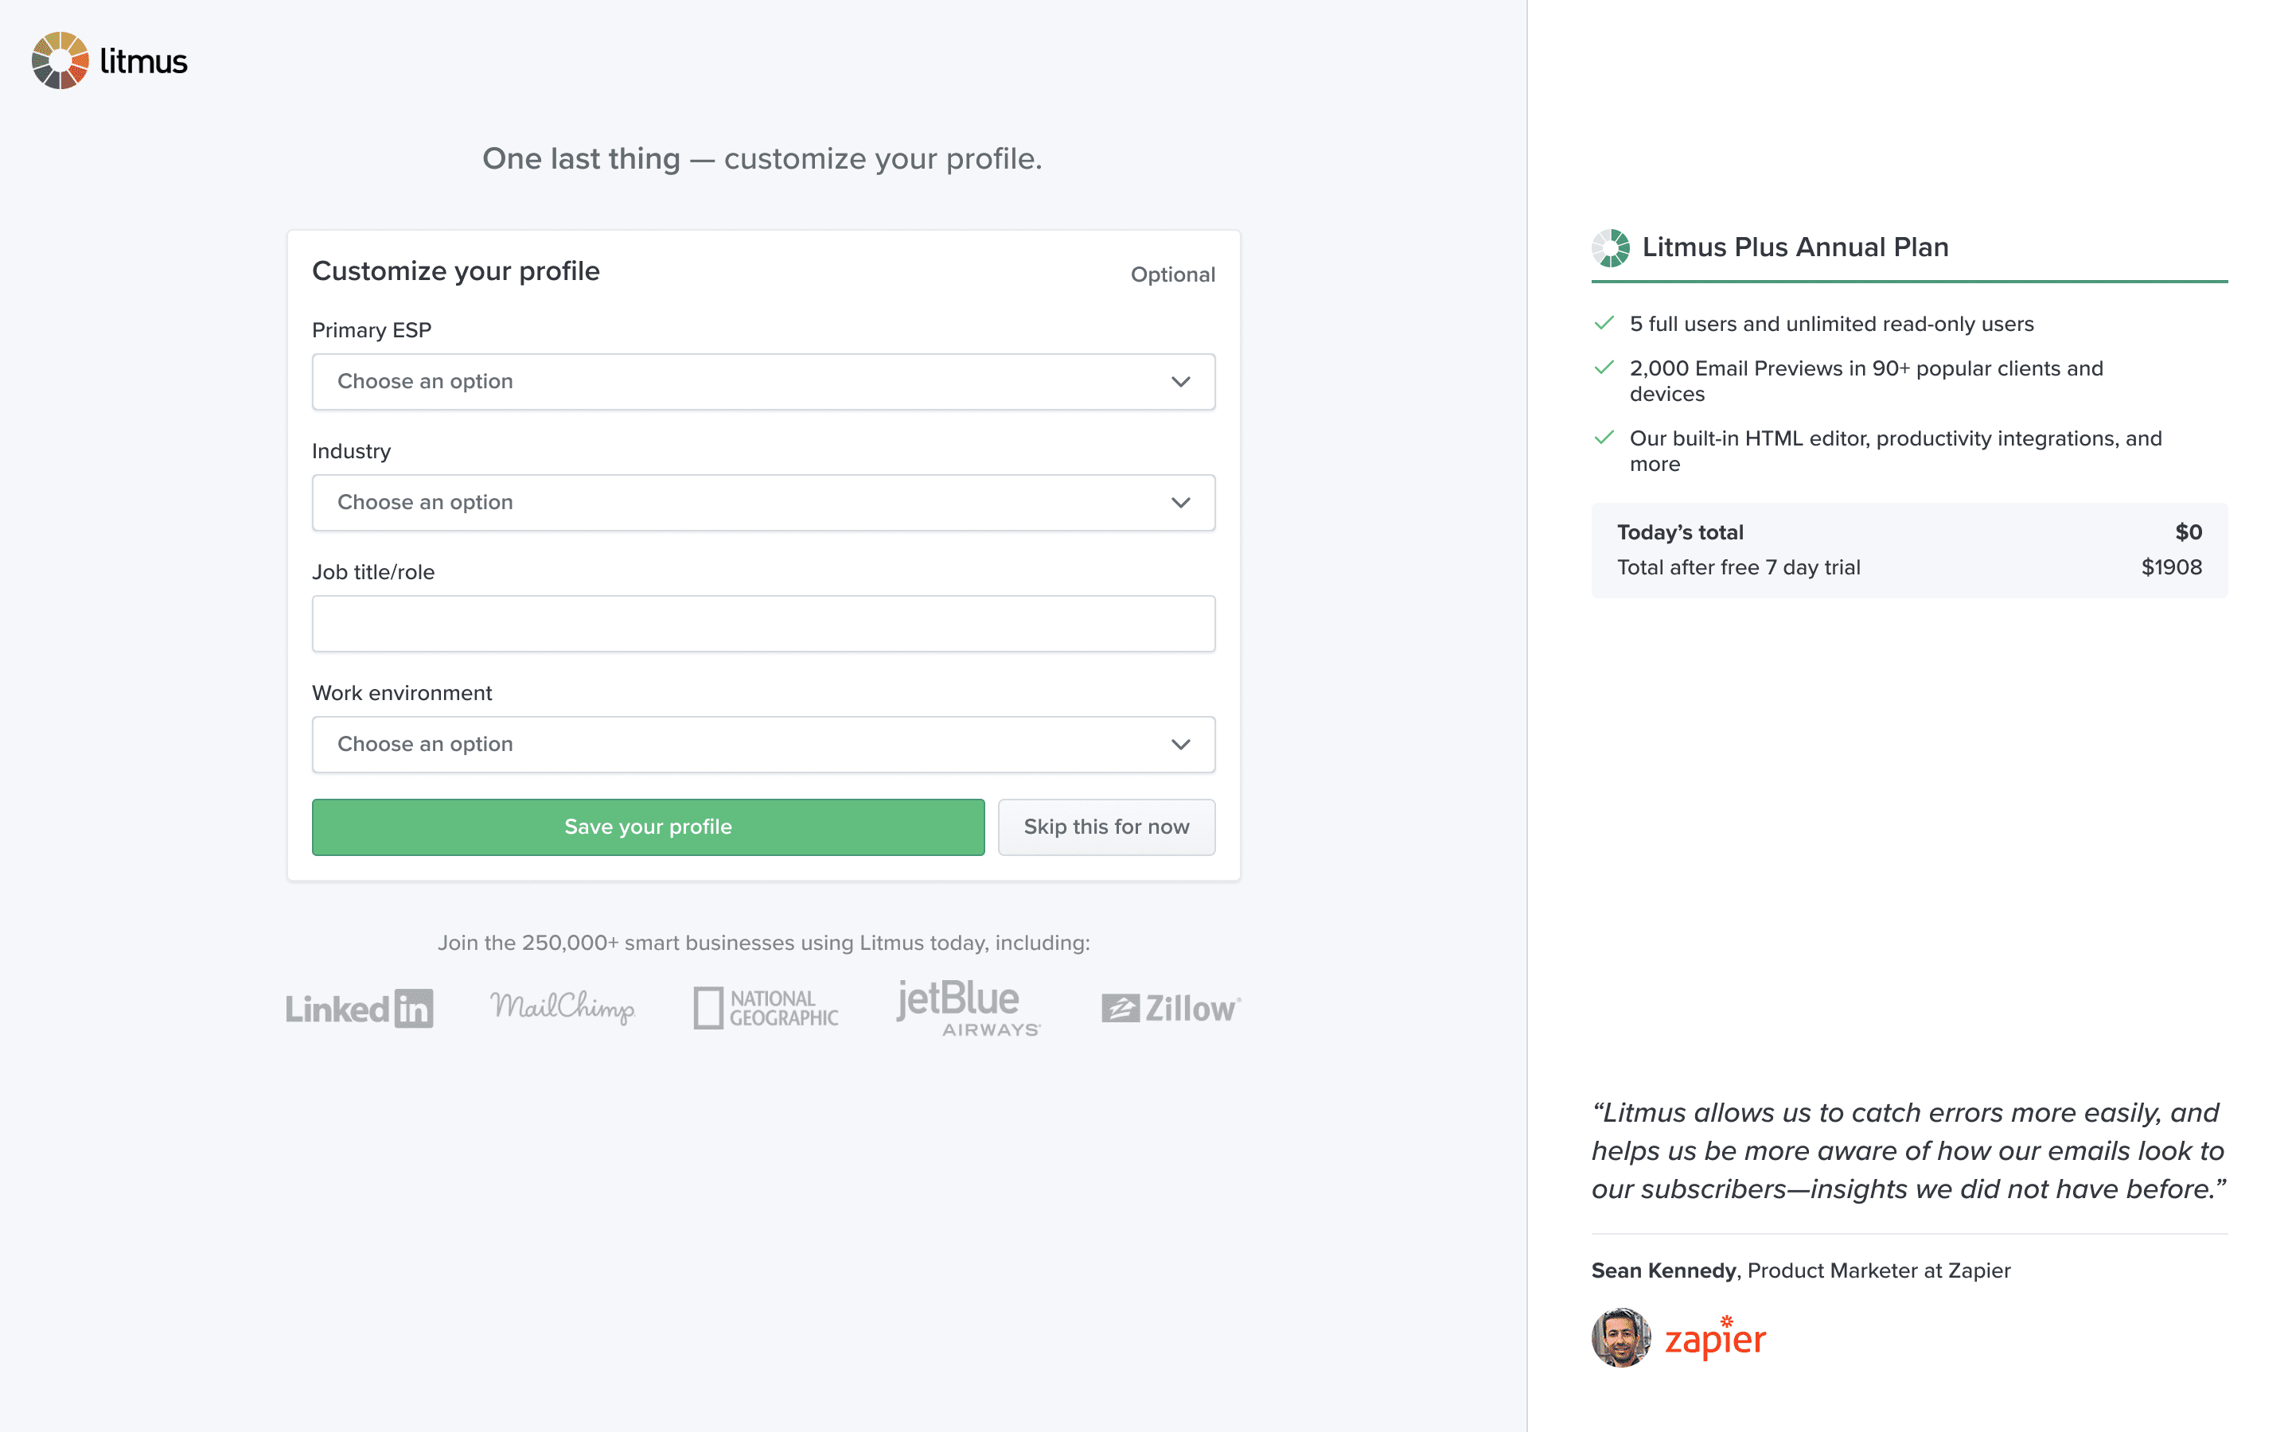Click the green Litmus Plus plan icon
2292x1432 pixels.
coord(1610,247)
